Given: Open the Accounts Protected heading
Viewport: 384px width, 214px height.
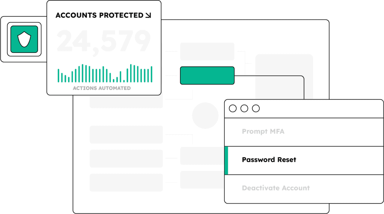Looking at the screenshot, I should (x=99, y=15).
